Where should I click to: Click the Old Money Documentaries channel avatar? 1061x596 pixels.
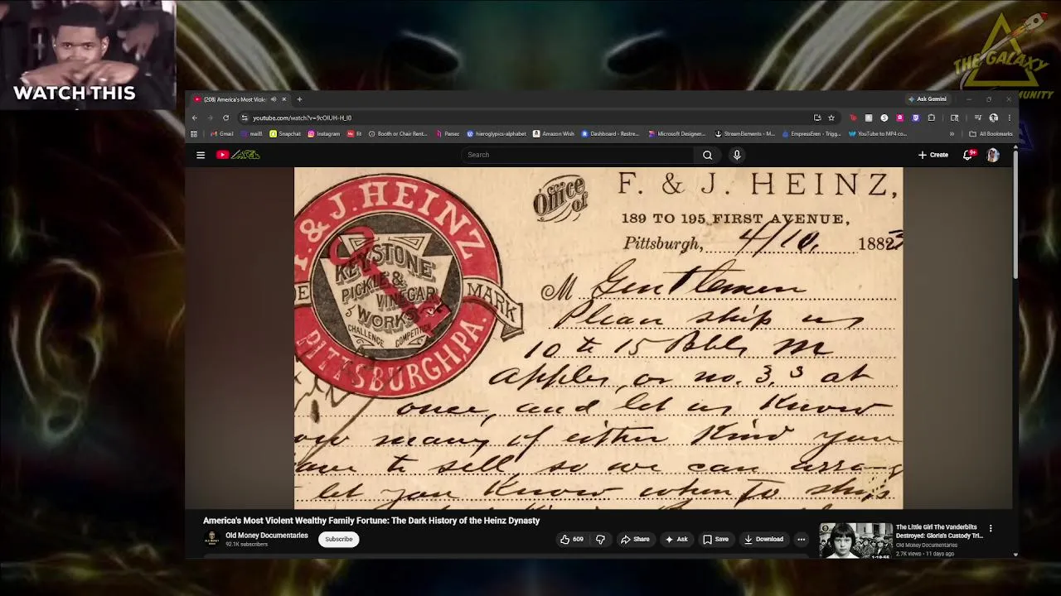coord(212,539)
